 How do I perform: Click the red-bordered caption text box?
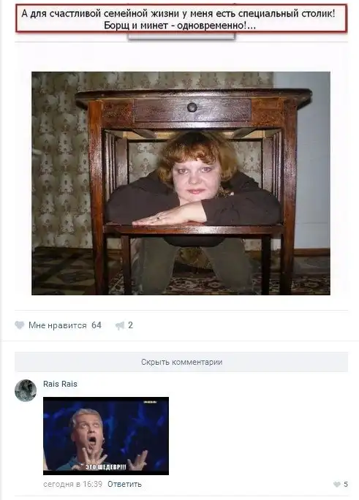181,18
